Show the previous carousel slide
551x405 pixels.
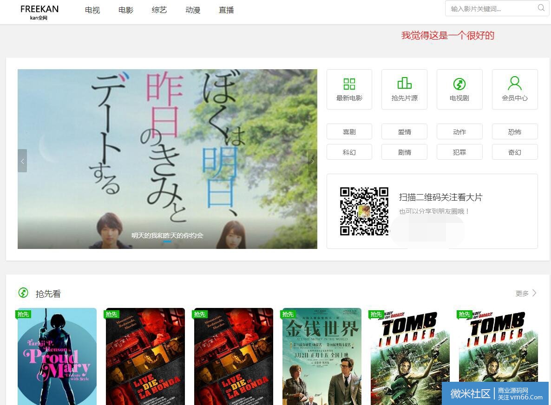pos(22,161)
